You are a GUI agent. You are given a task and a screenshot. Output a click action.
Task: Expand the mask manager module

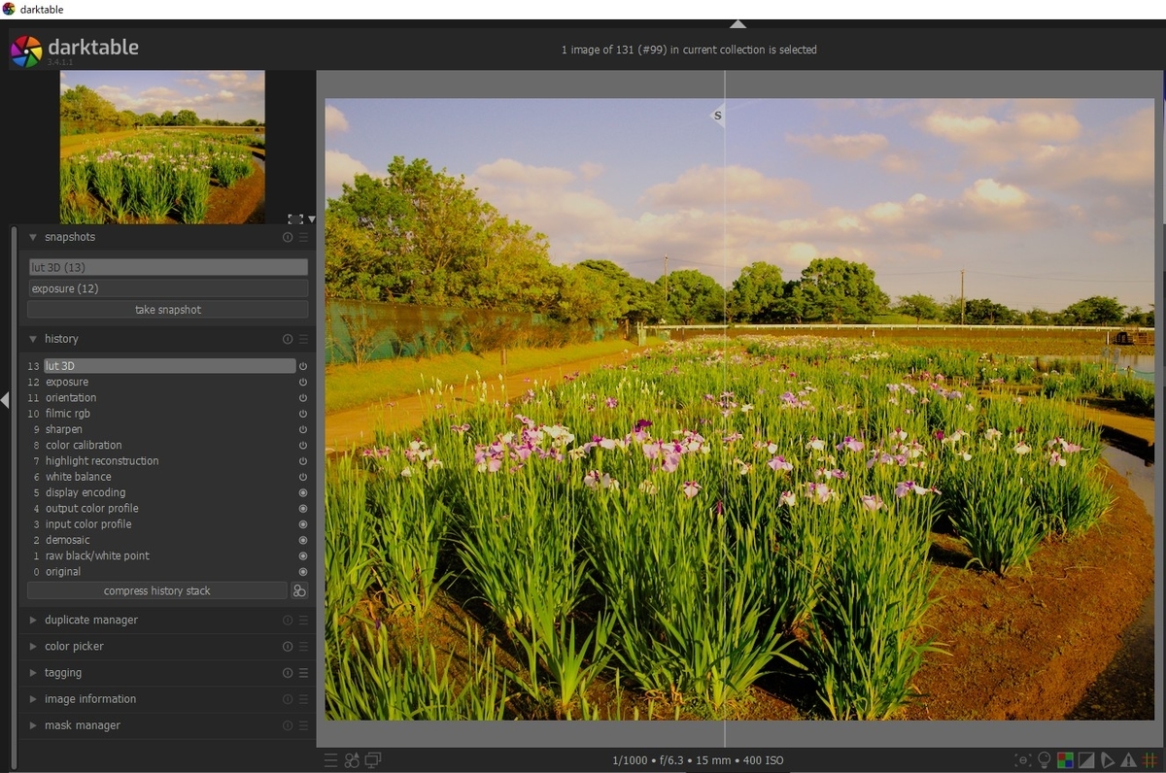[32, 725]
